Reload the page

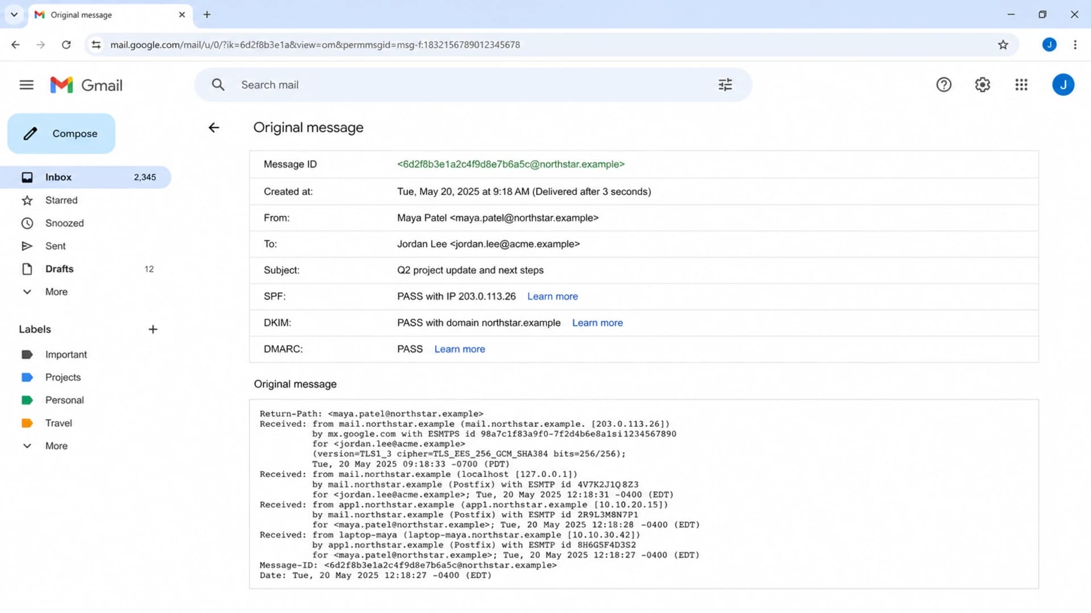point(66,45)
